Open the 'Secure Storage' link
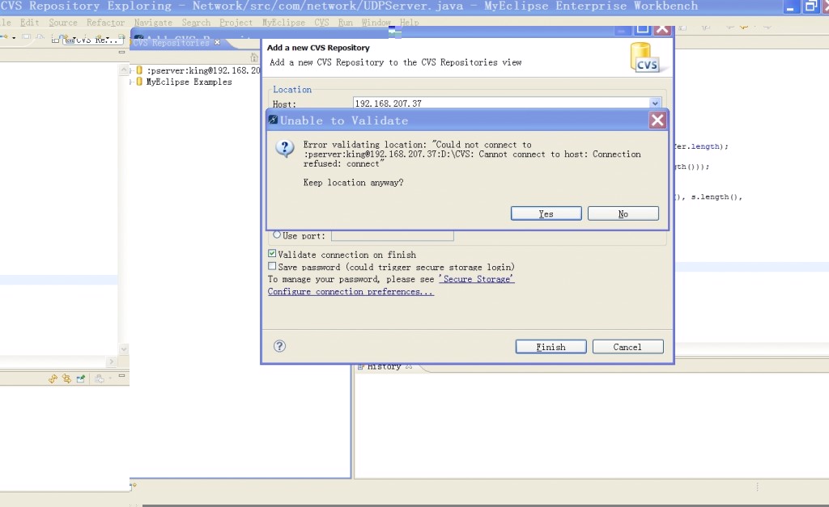This screenshot has height=507, width=829. (476, 279)
